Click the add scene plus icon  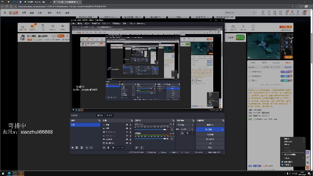click(x=72, y=147)
